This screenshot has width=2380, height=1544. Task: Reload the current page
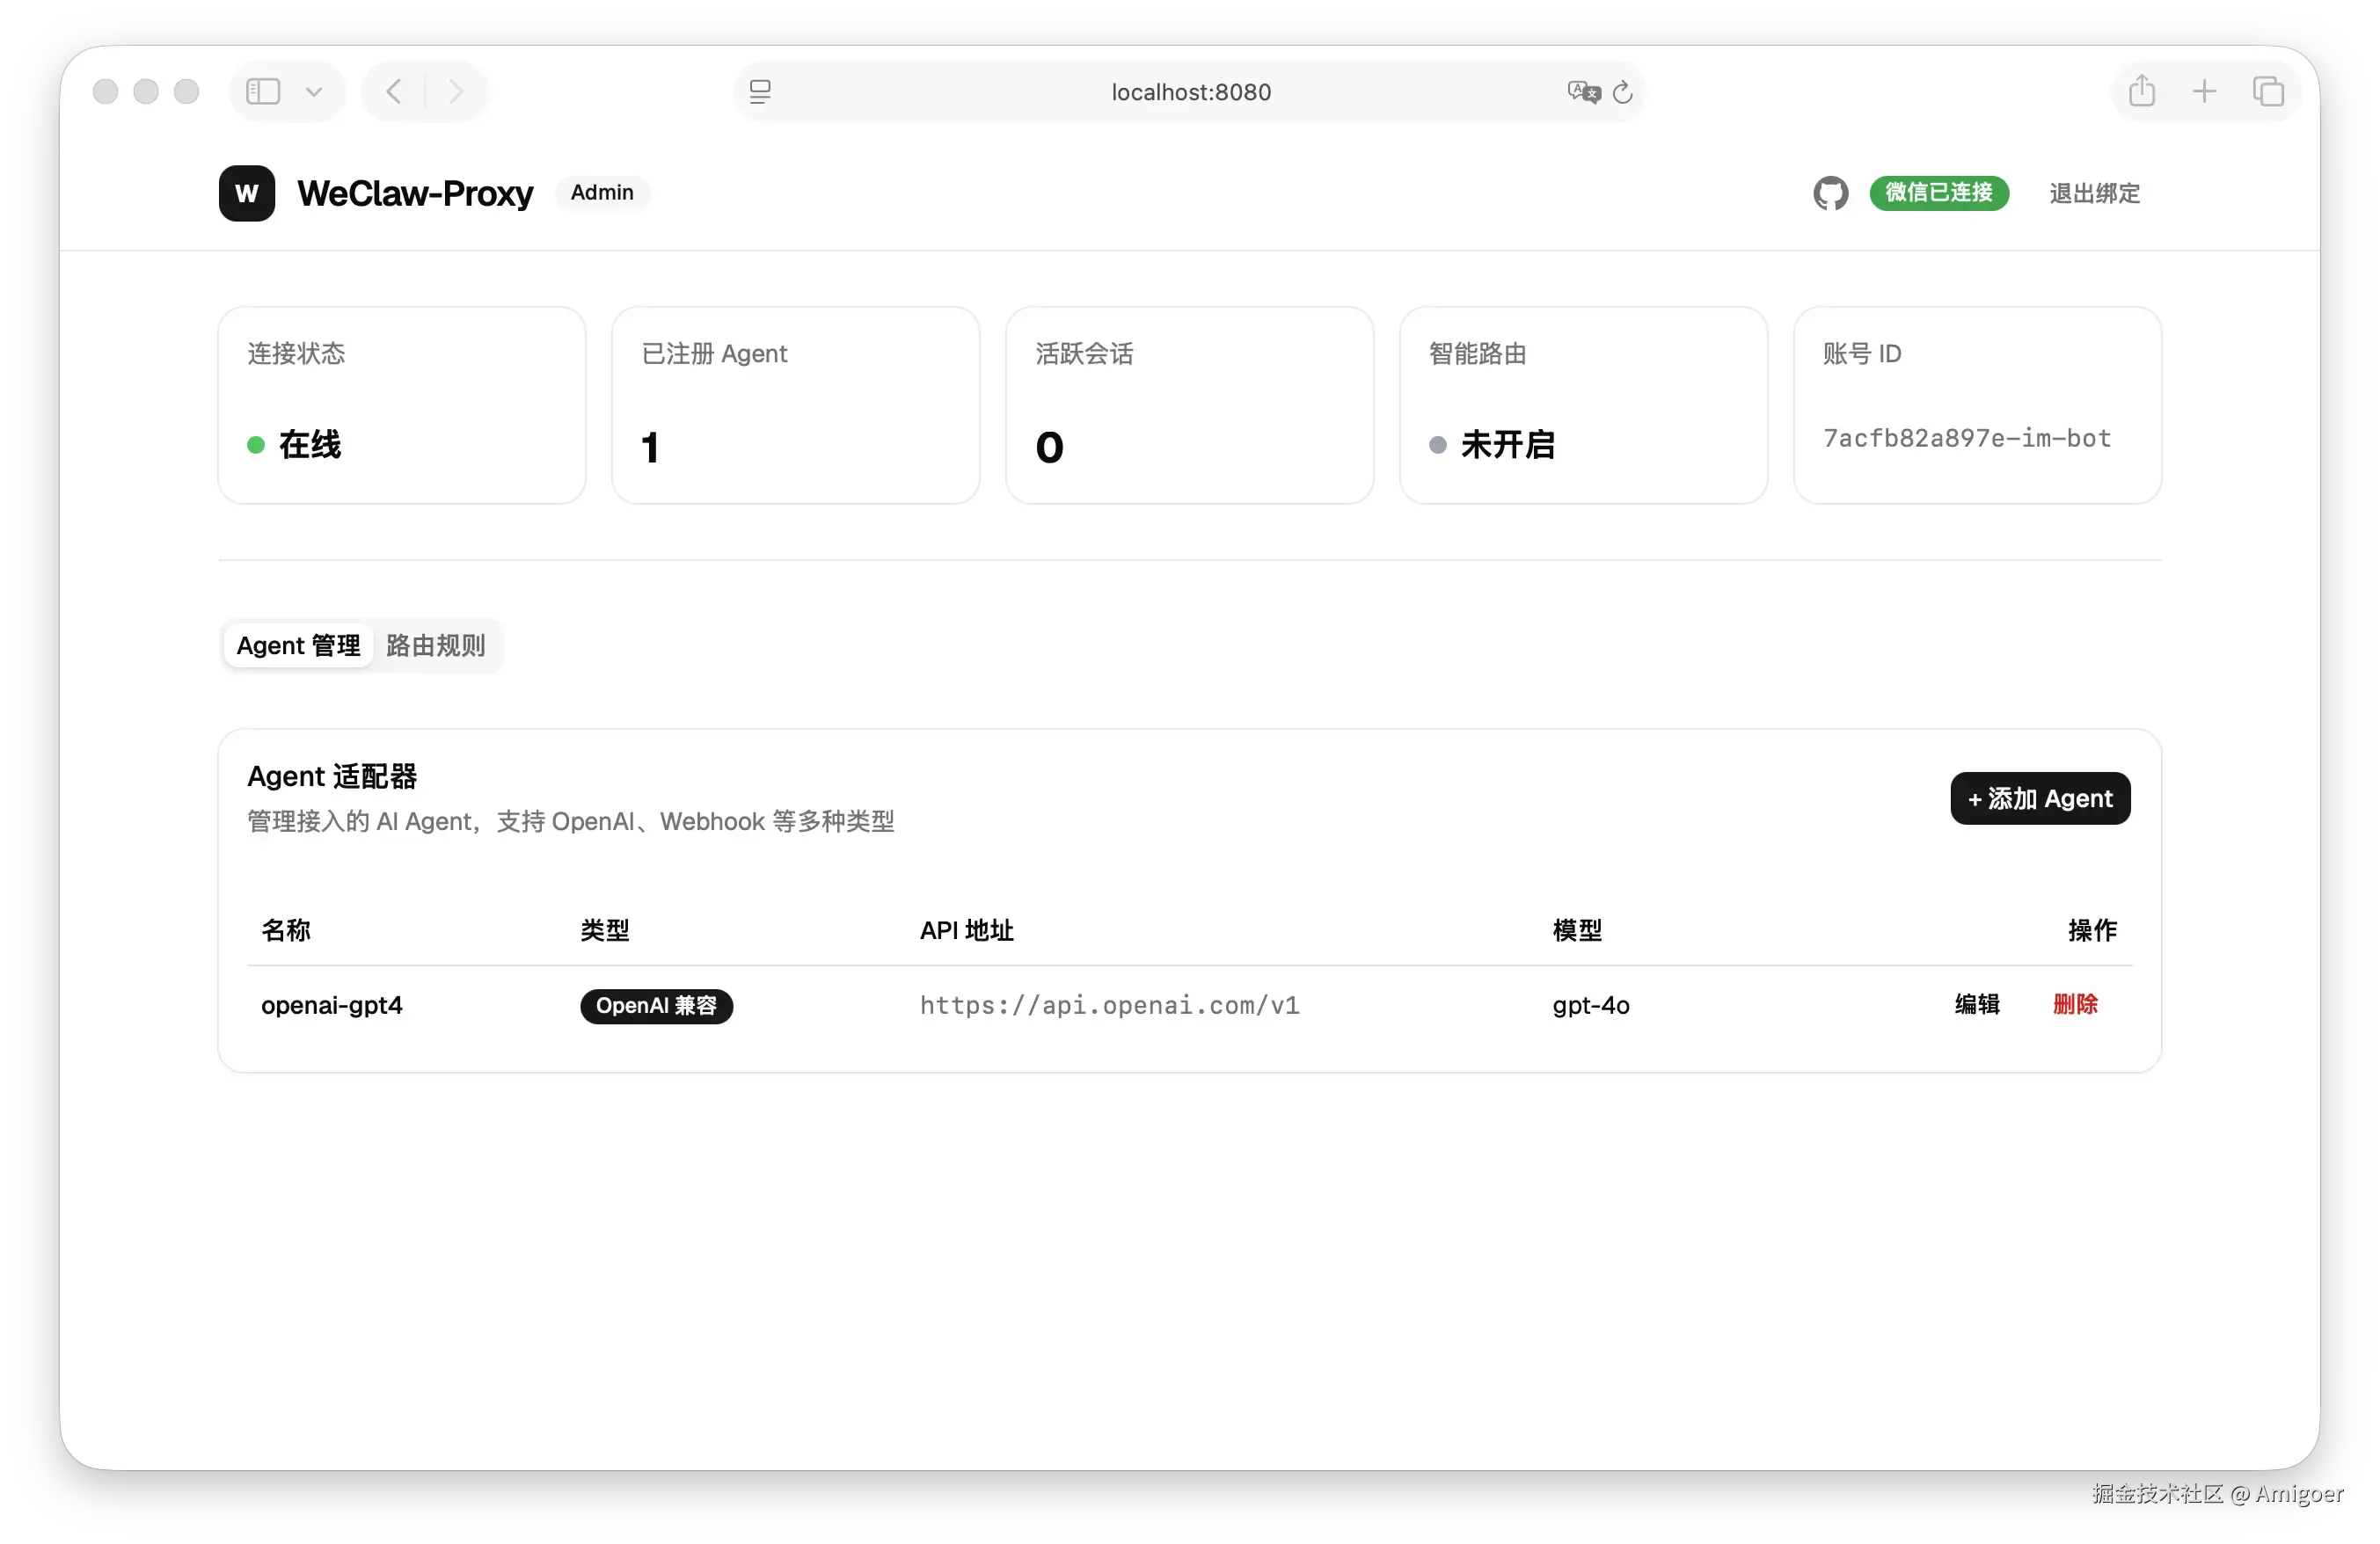pyautogui.click(x=1622, y=91)
